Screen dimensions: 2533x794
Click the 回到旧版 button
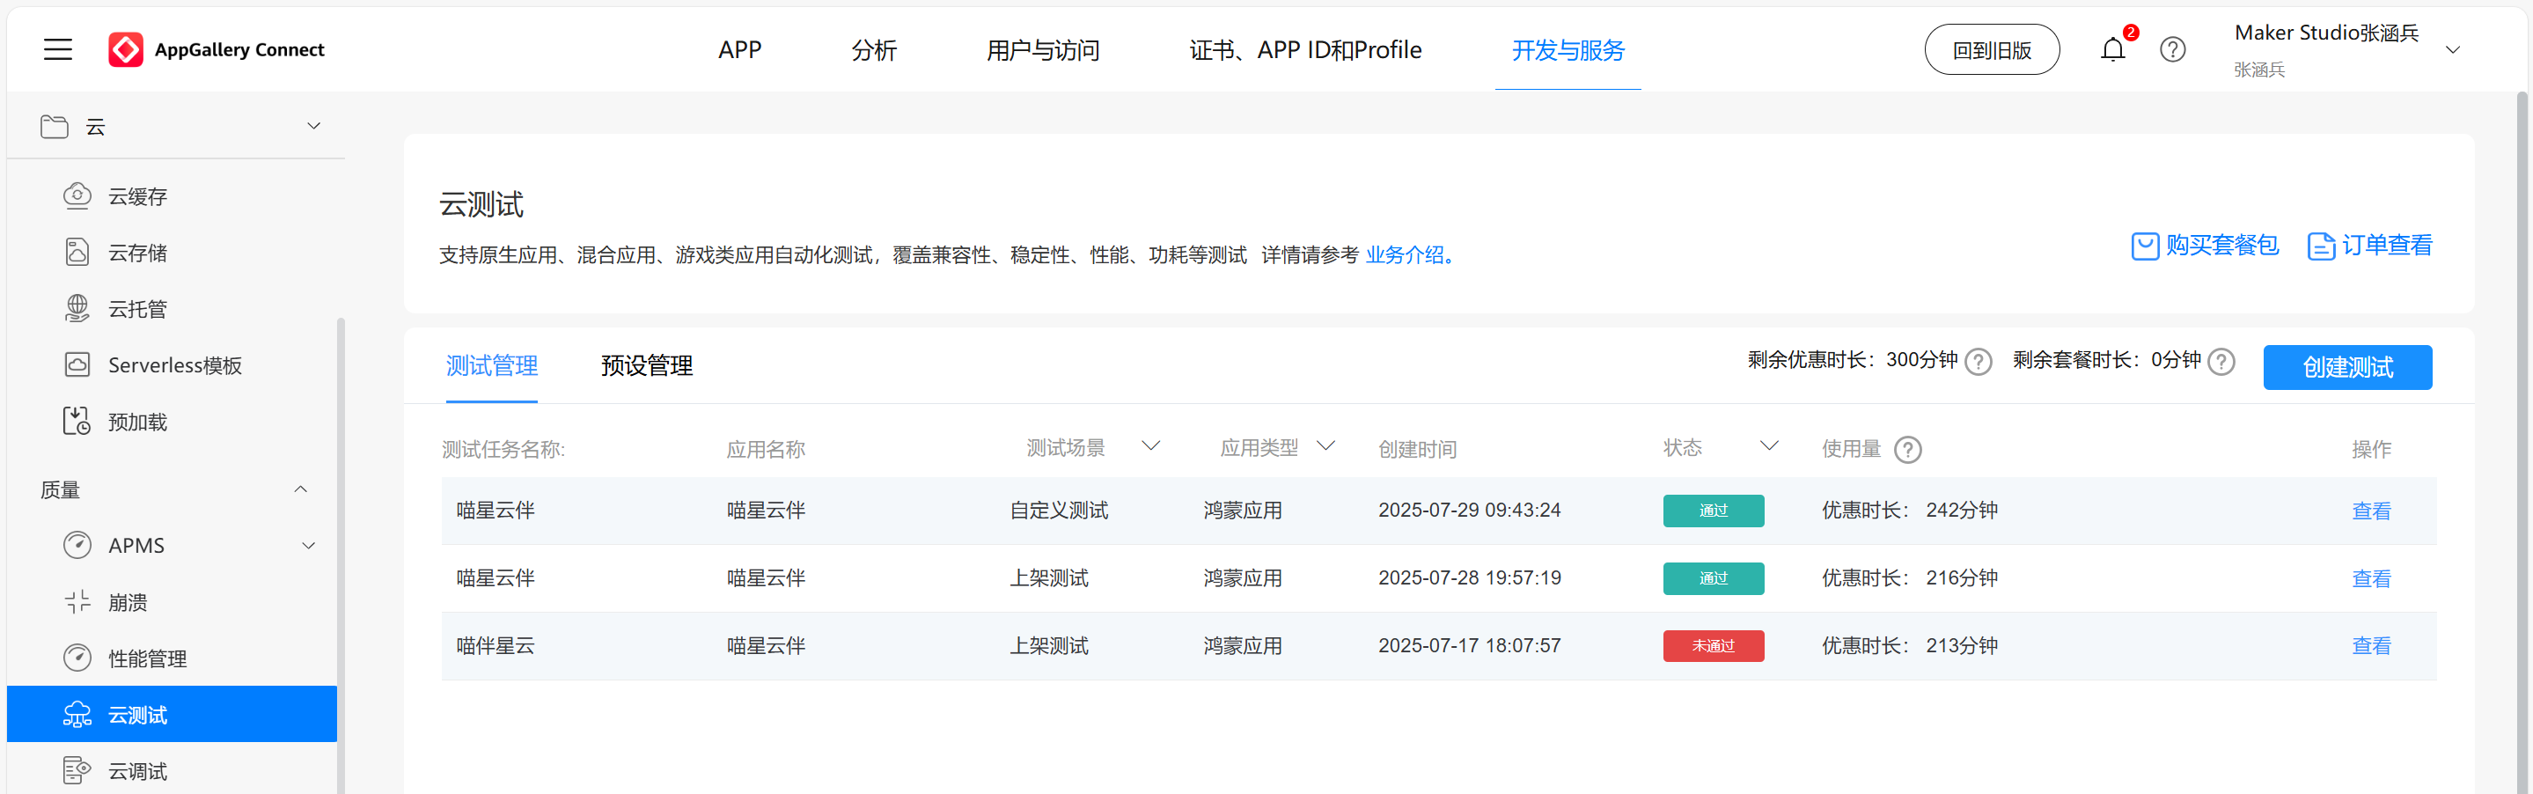tap(1991, 49)
